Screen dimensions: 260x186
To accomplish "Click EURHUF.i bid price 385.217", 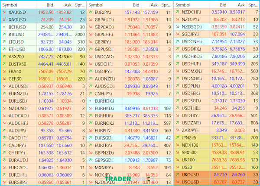I will 132,116.
